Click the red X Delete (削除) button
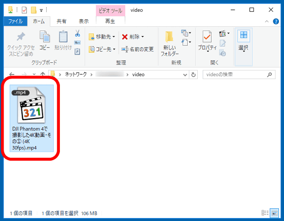Image resolution: width=284 pixels, height=221 pixels. point(131,36)
